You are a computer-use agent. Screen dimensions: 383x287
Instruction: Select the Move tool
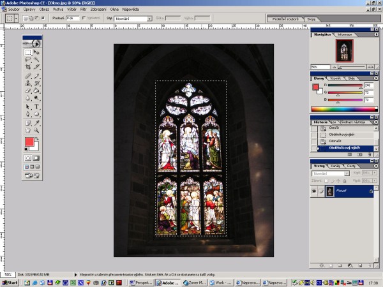coord(36,52)
